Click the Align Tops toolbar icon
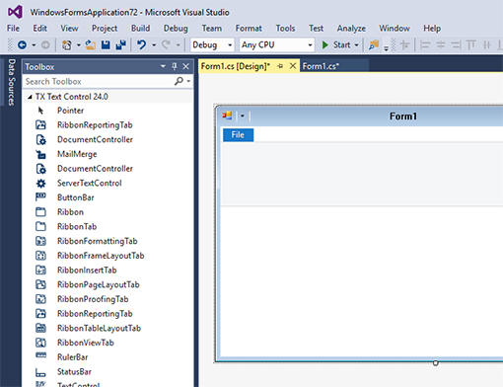Screen dimensions: 503x387 pos(471,44)
